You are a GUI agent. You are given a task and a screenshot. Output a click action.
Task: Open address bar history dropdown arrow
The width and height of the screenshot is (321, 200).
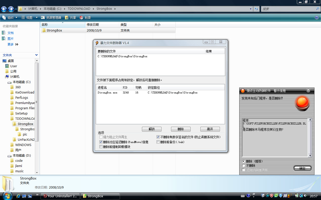click(x=251, y=9)
